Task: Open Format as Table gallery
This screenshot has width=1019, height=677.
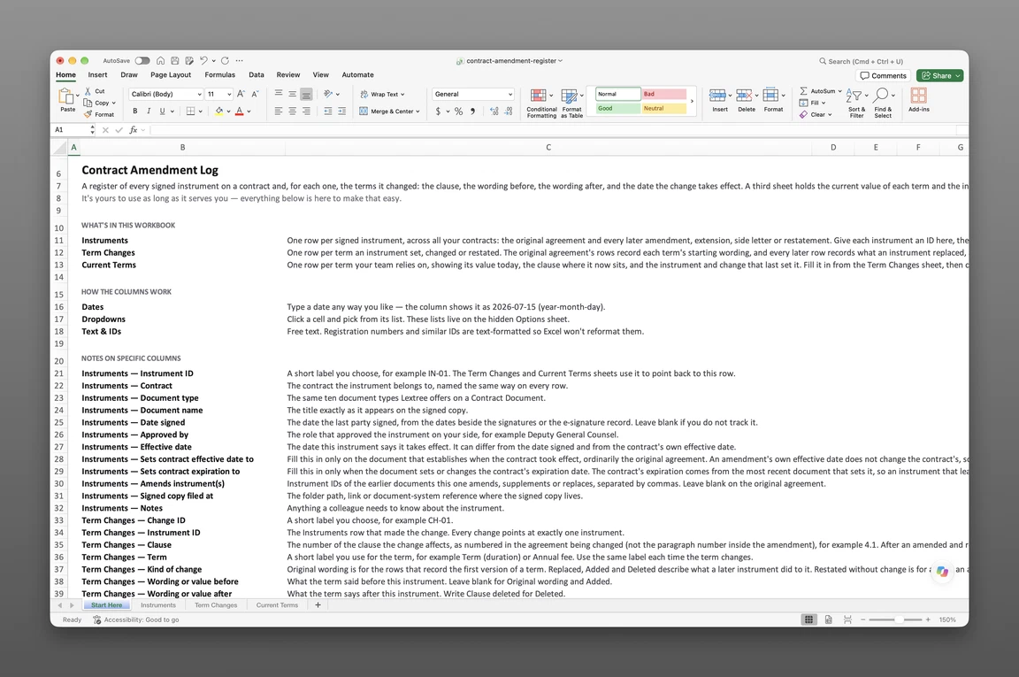Action: pos(572,103)
